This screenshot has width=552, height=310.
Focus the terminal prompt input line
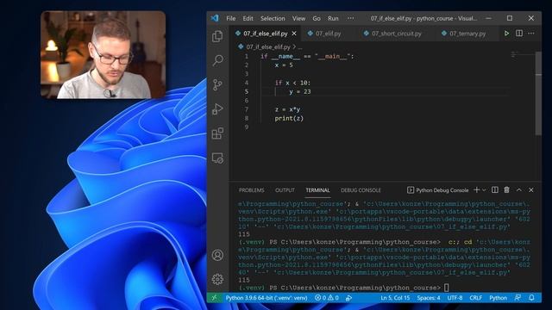point(446,288)
